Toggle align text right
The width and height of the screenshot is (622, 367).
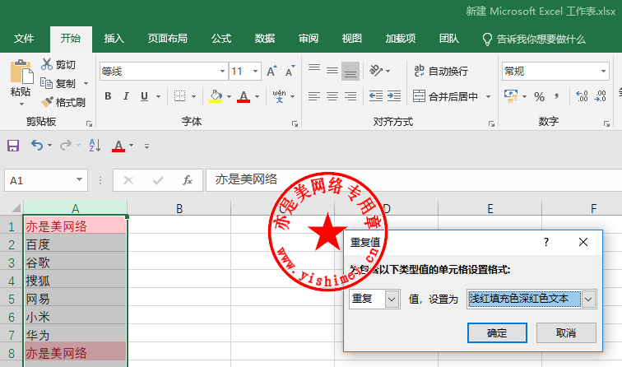click(350, 96)
